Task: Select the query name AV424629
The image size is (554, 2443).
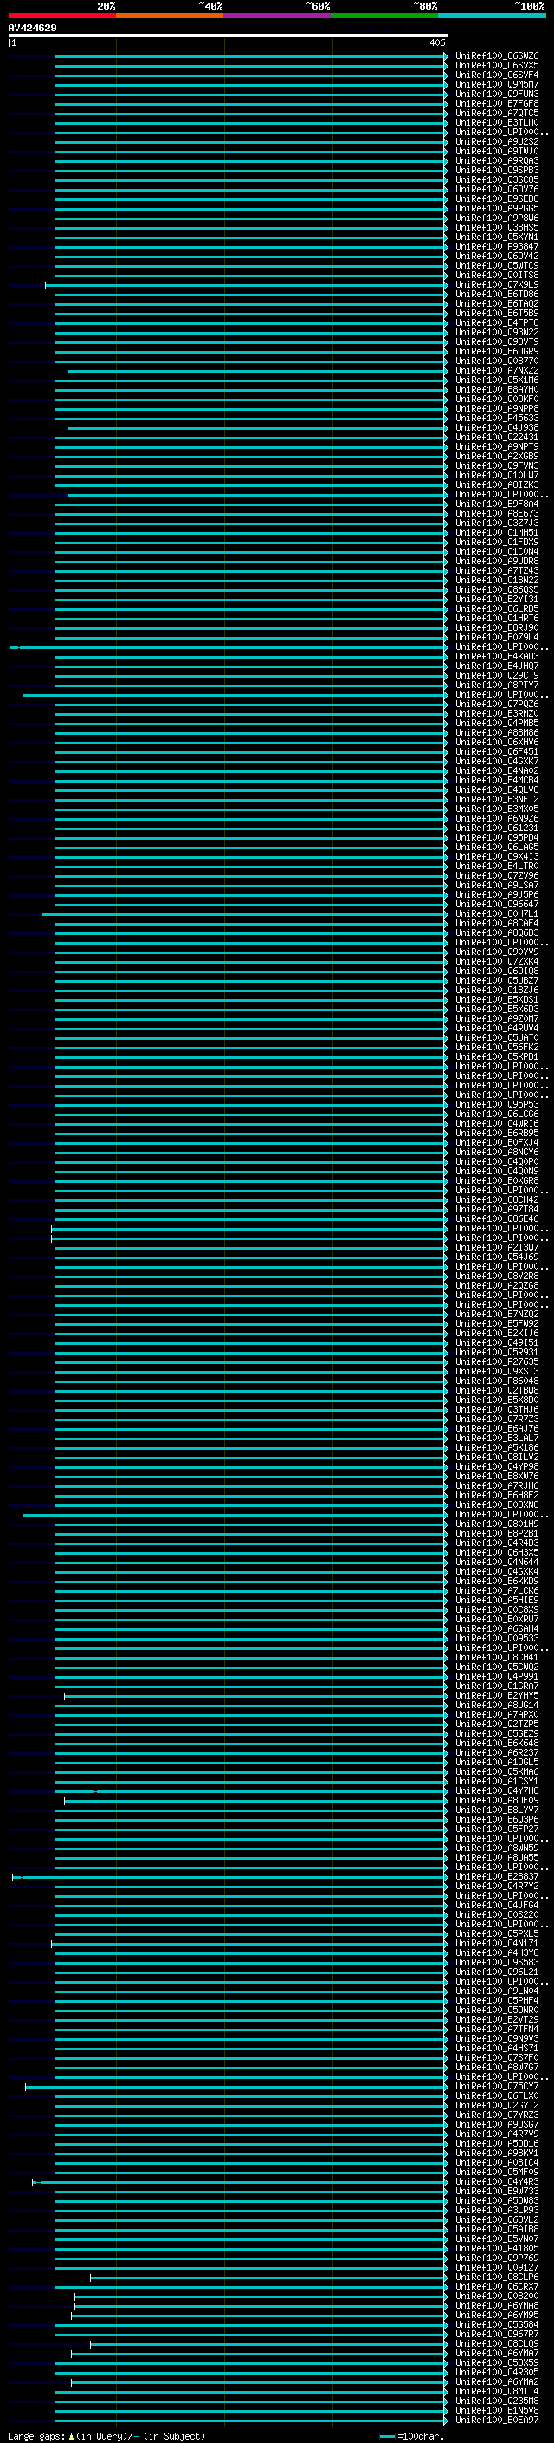Action: 32,29
